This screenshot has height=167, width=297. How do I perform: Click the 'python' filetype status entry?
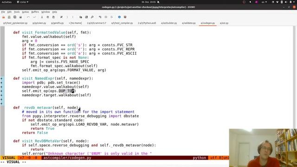point(199,158)
